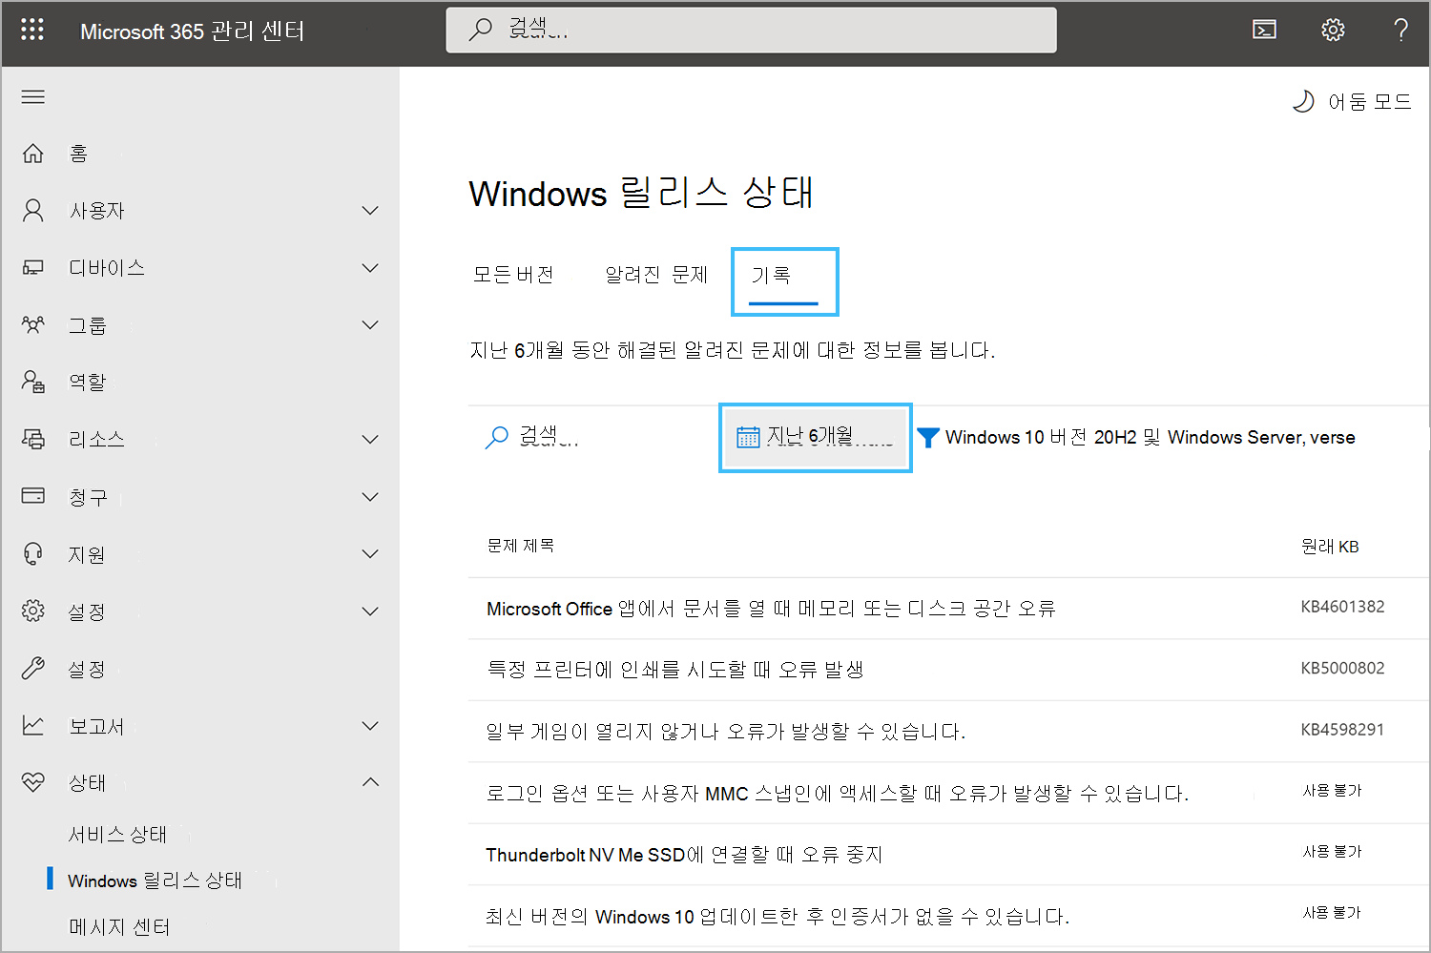This screenshot has width=1431, height=953.
Task: Collapse the navigation hamburger menu
Action: (33, 97)
